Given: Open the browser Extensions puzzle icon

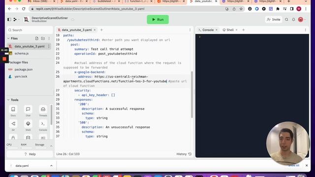Looking at the screenshot, I should (x=278, y=9).
